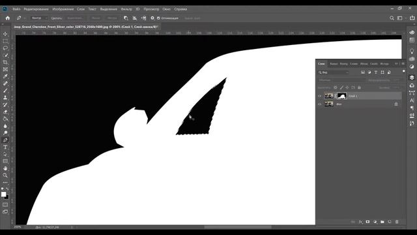Toggle smart object layer filter
The image size is (417, 235).
[x=389, y=72]
